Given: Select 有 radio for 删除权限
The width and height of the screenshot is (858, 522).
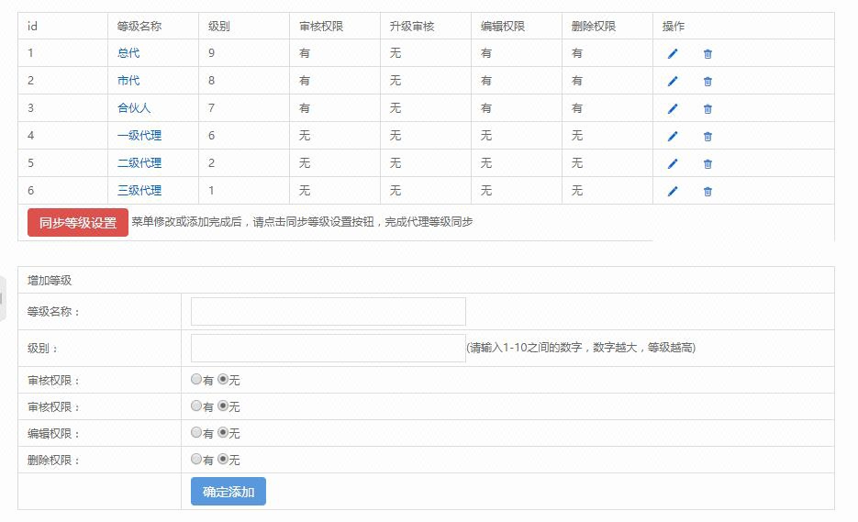Looking at the screenshot, I should coord(196,459).
